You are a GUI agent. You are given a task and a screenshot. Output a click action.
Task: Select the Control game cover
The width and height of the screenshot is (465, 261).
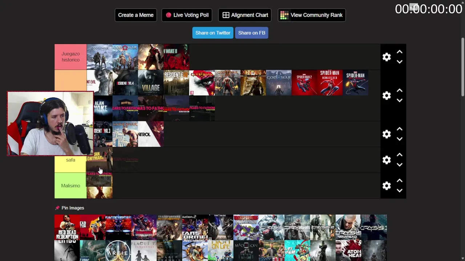click(x=151, y=134)
